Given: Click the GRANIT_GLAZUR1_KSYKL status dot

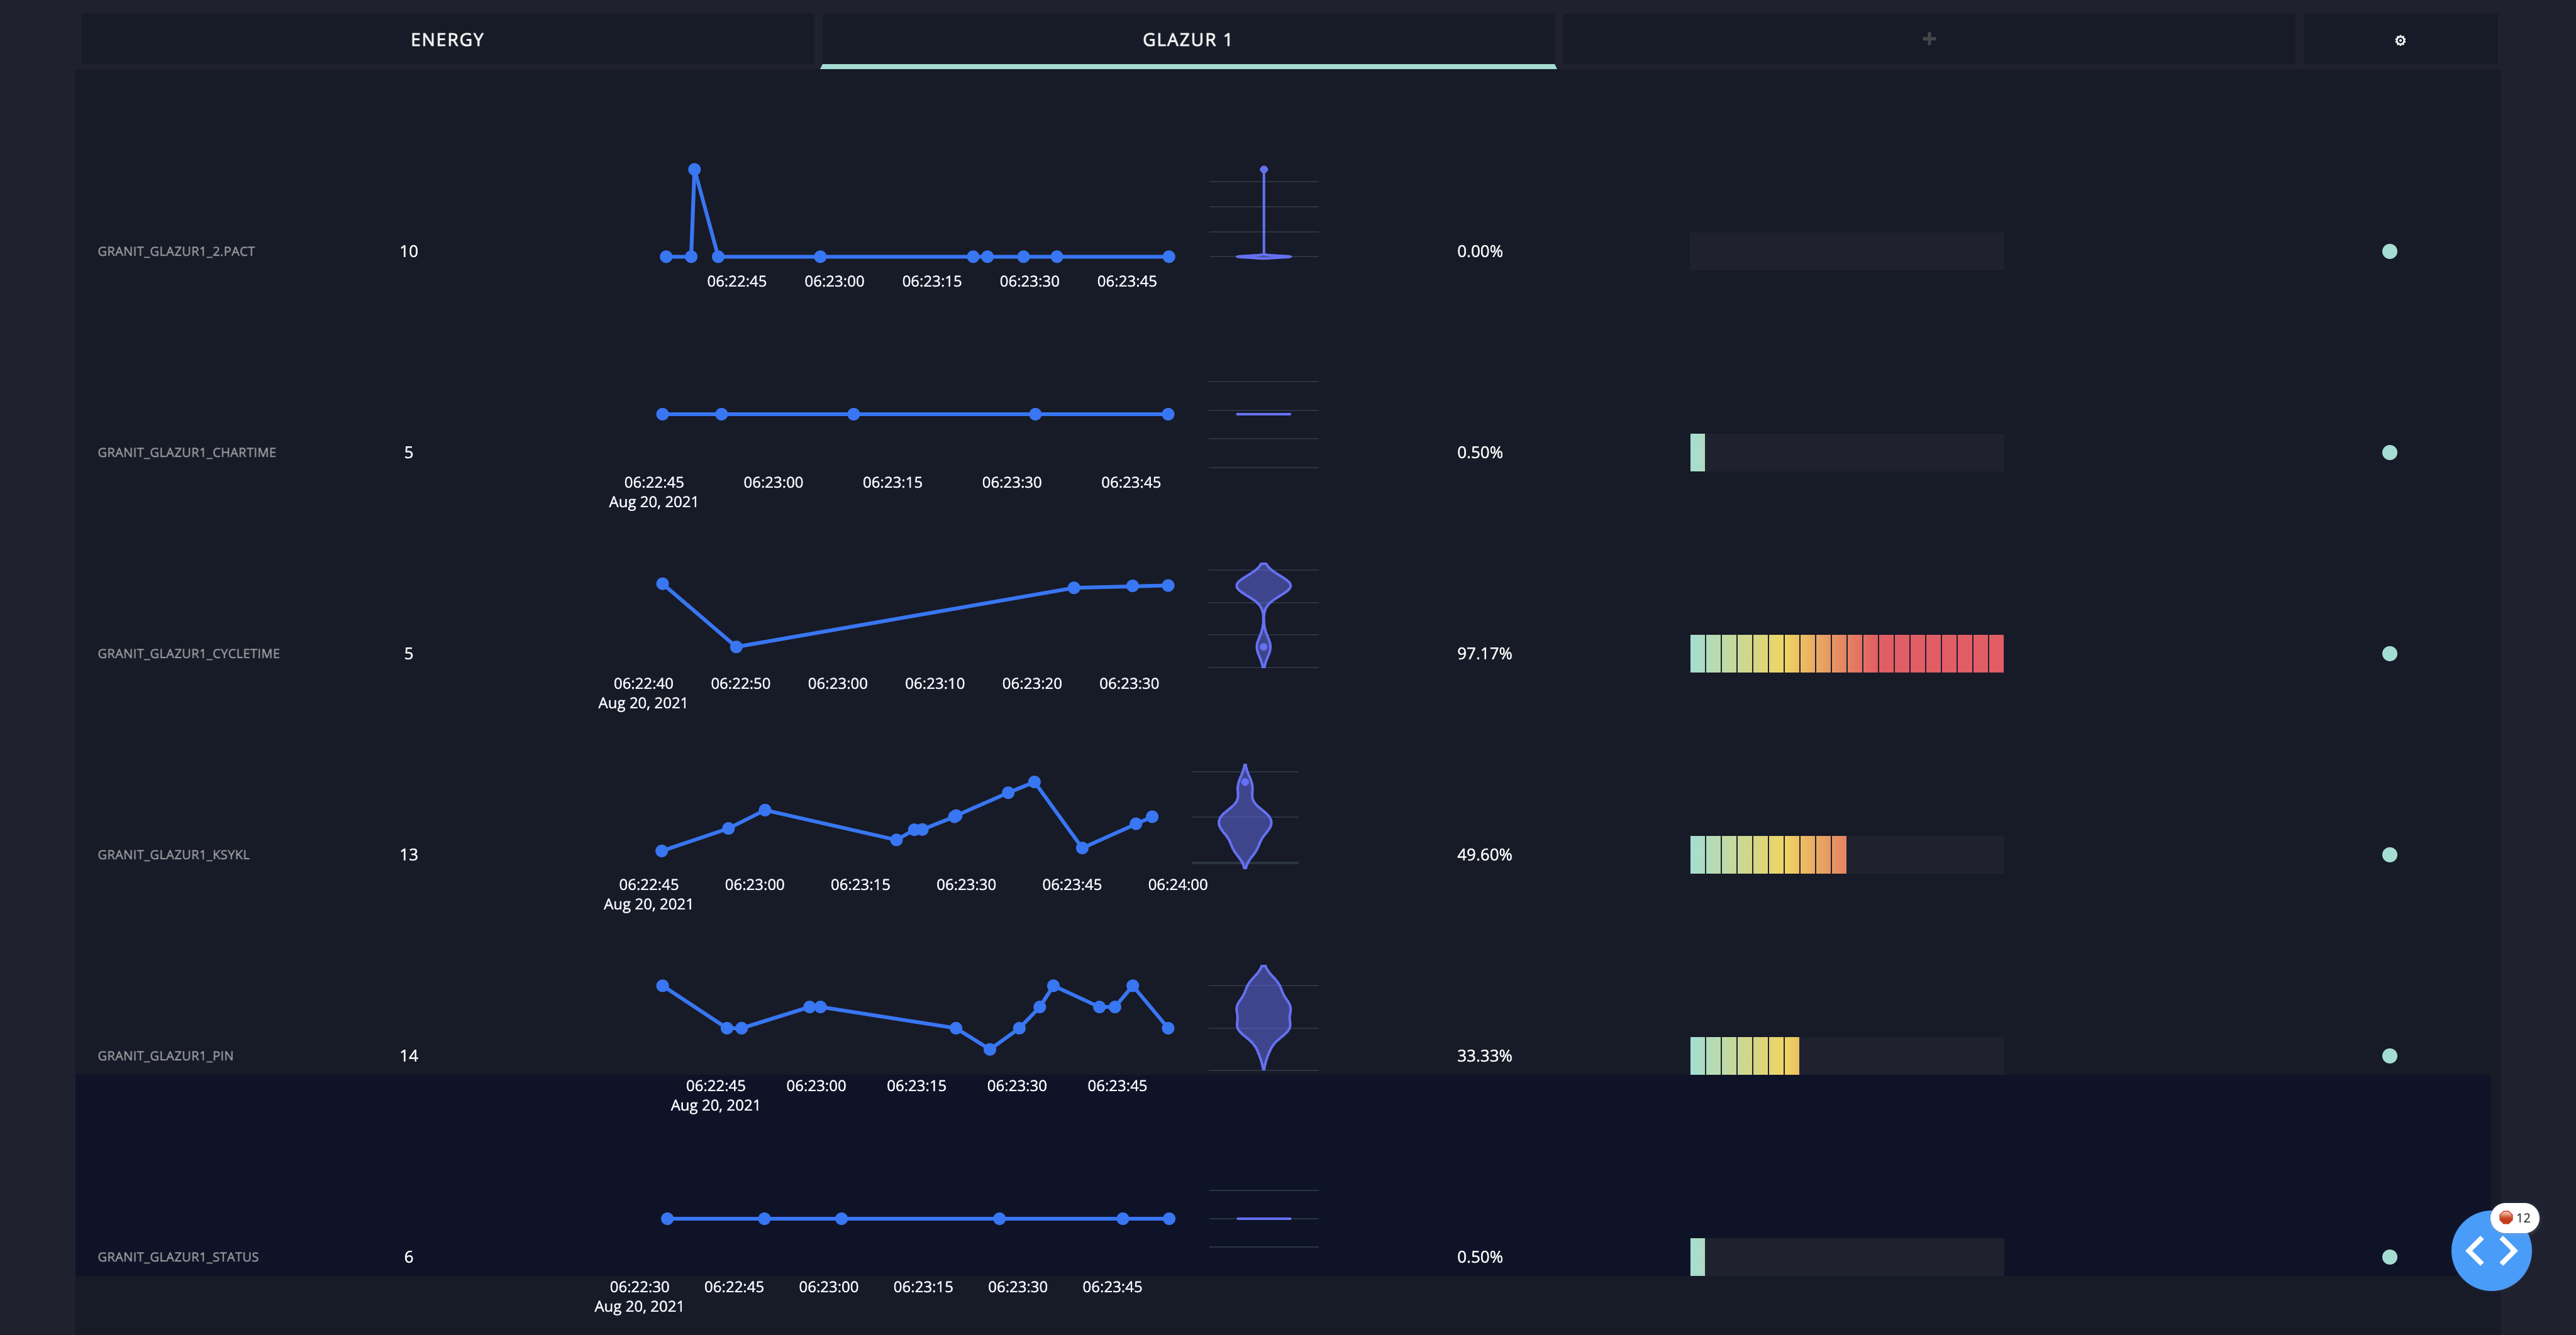Looking at the screenshot, I should pos(2389,854).
